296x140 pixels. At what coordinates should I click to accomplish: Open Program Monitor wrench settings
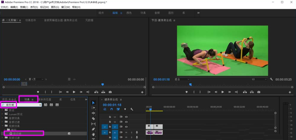point(271,79)
